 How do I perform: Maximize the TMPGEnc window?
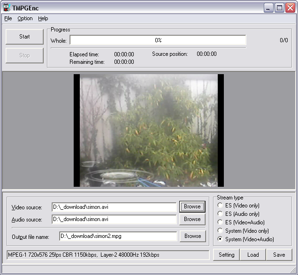pos(279,8)
